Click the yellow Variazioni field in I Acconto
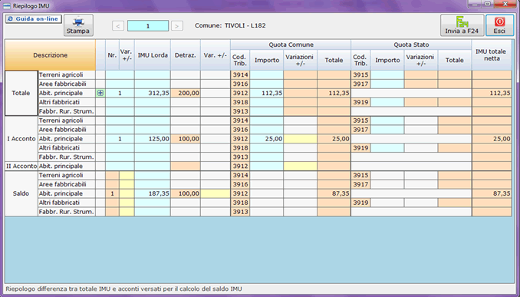Screen dimensions: 520x297 pyautogui.click(x=300, y=139)
